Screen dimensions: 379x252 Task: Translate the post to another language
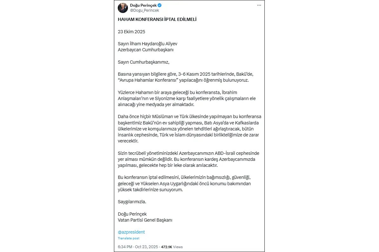[x=129, y=238]
